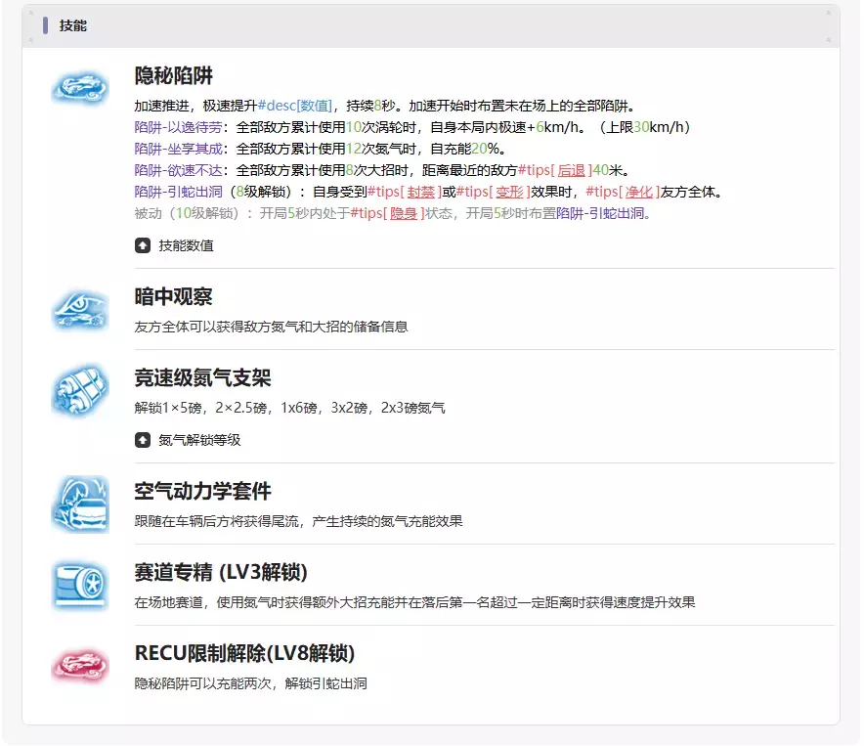This screenshot has height=746, width=864.
Task: Open the 隐身 tip link
Action: pos(404,213)
